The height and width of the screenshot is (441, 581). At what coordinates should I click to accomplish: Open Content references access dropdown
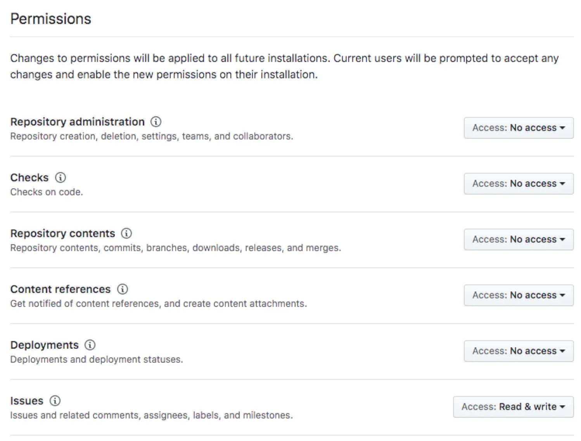coord(518,295)
